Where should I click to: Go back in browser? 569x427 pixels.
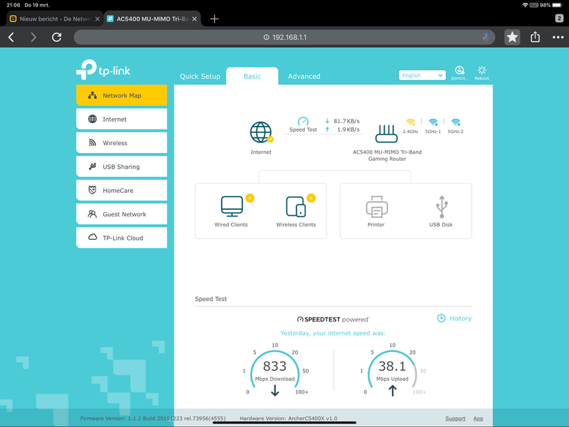click(11, 37)
